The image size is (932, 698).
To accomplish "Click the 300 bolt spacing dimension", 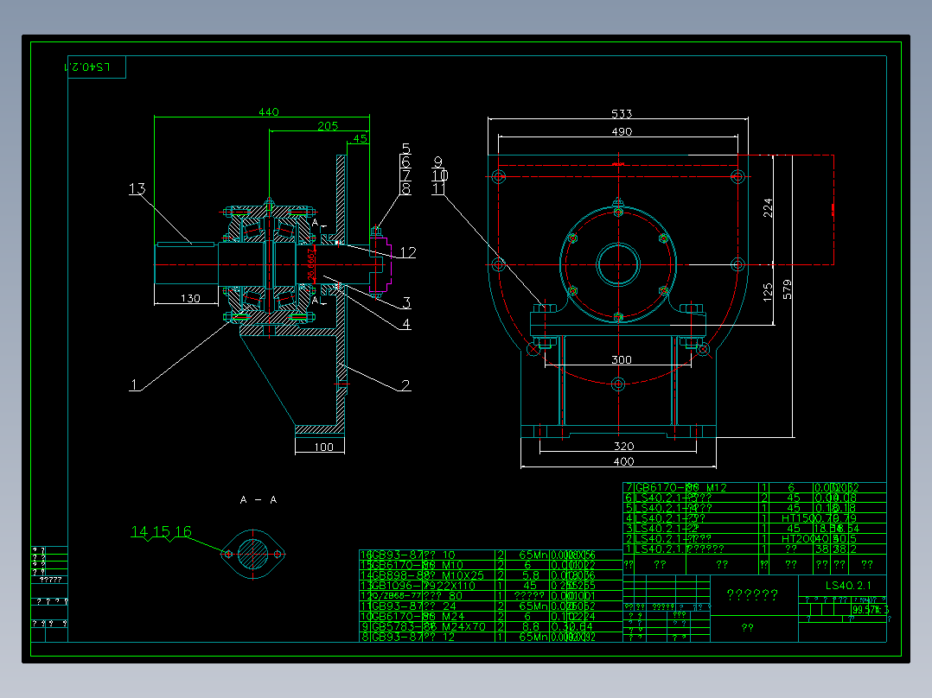I will 622,359.
